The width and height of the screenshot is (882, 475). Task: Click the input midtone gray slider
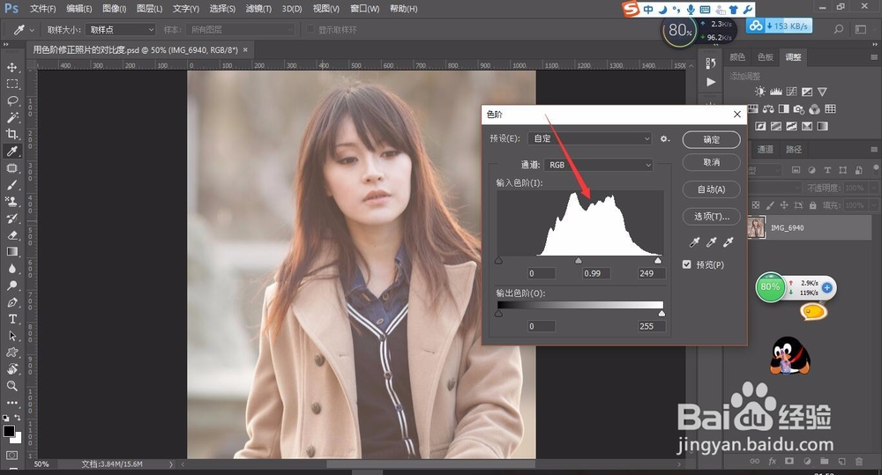[x=579, y=261]
